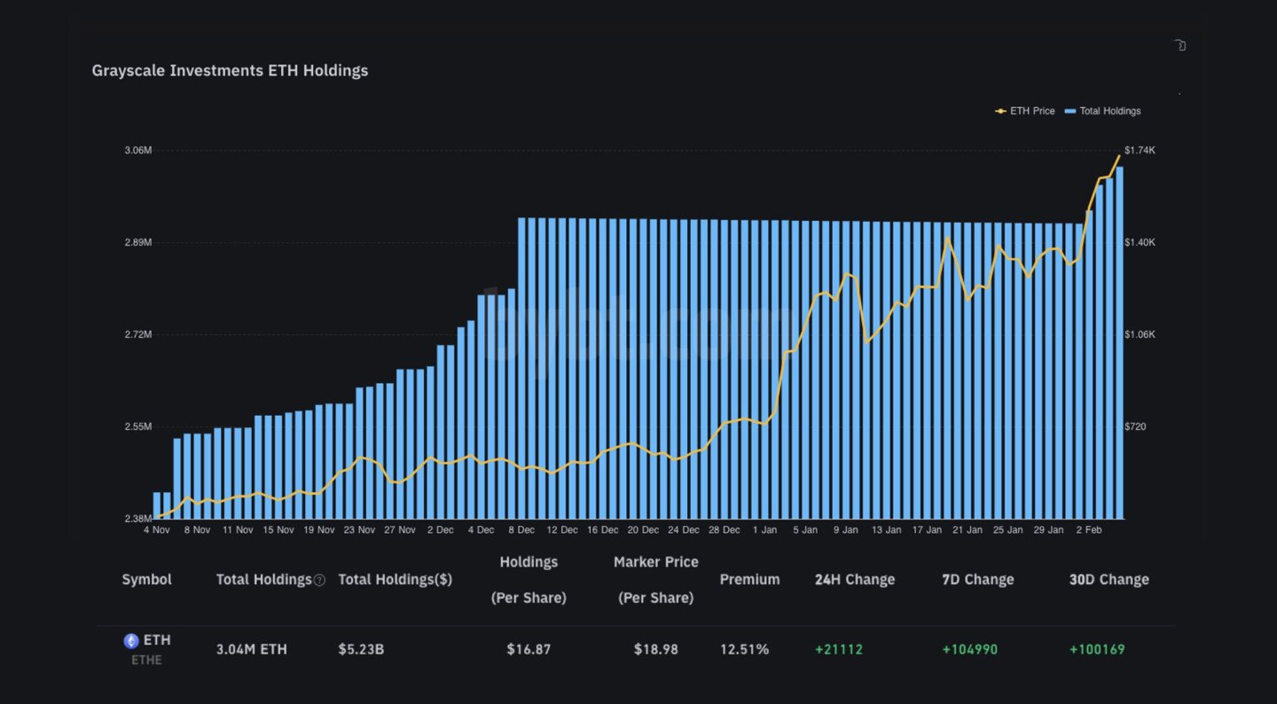Toggle the ETH Price series in the legend
The image size is (1277, 704).
pyautogui.click(x=1025, y=111)
